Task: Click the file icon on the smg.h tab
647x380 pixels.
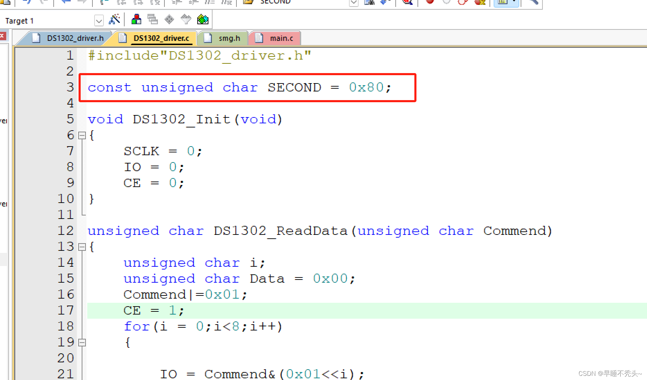Action: (x=208, y=38)
